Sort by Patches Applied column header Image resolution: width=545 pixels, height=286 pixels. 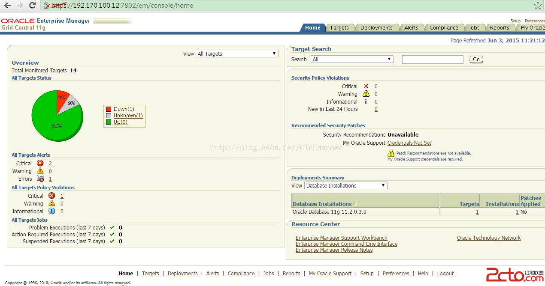(x=530, y=201)
